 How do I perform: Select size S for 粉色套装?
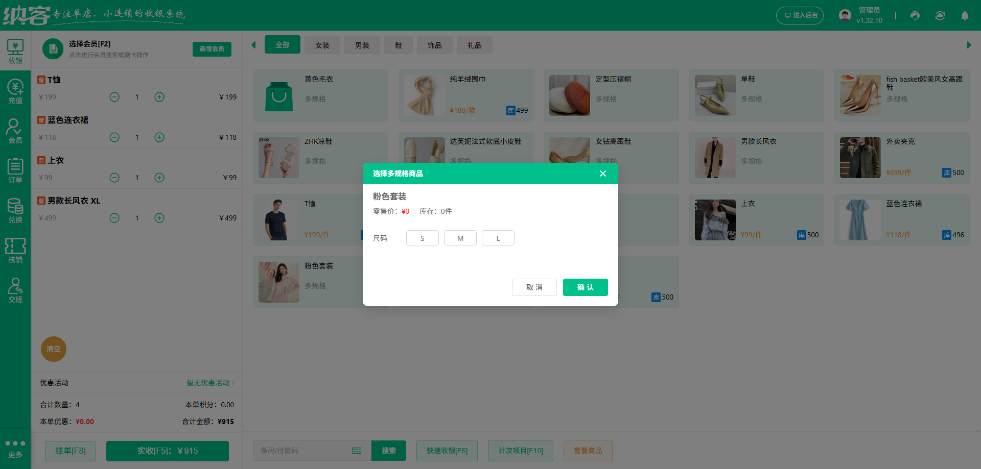422,237
